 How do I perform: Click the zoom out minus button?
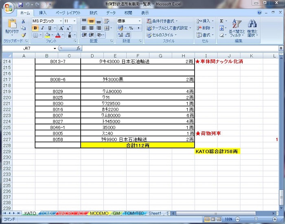(237, 219)
